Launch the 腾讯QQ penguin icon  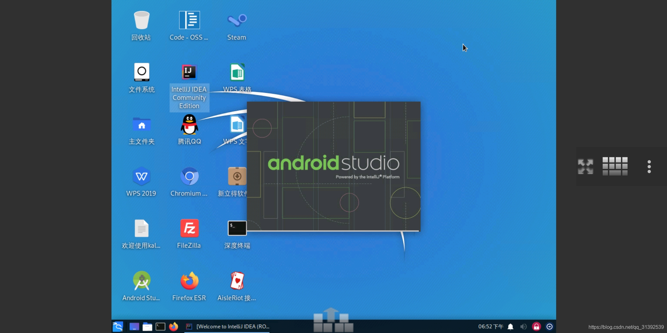pos(189,124)
